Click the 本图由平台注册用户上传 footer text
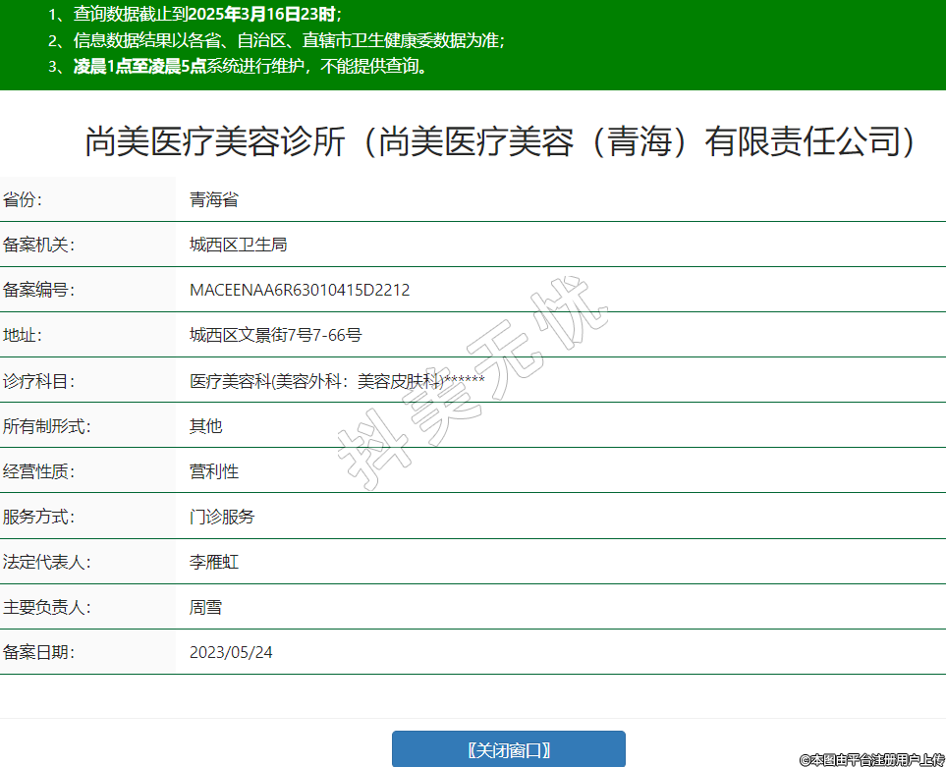The image size is (946, 767). click(x=871, y=759)
